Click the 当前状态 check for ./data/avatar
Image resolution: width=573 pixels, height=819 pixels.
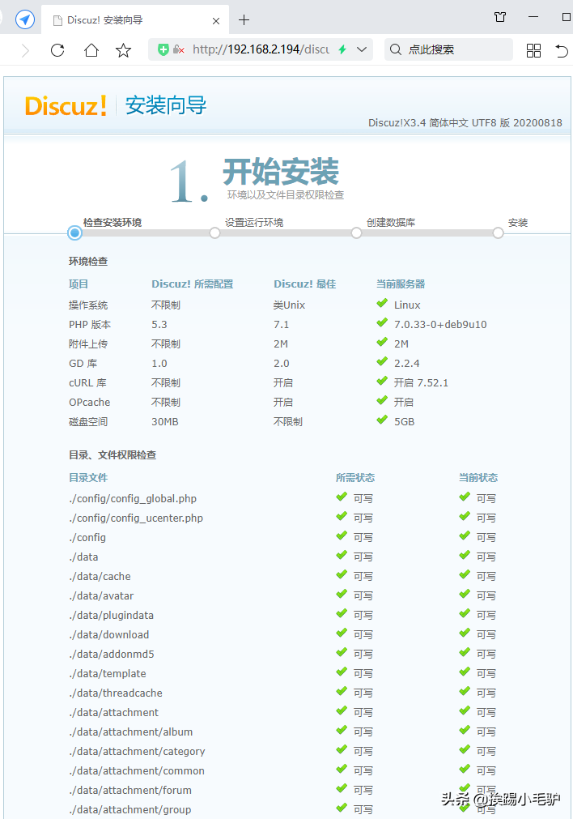point(465,594)
